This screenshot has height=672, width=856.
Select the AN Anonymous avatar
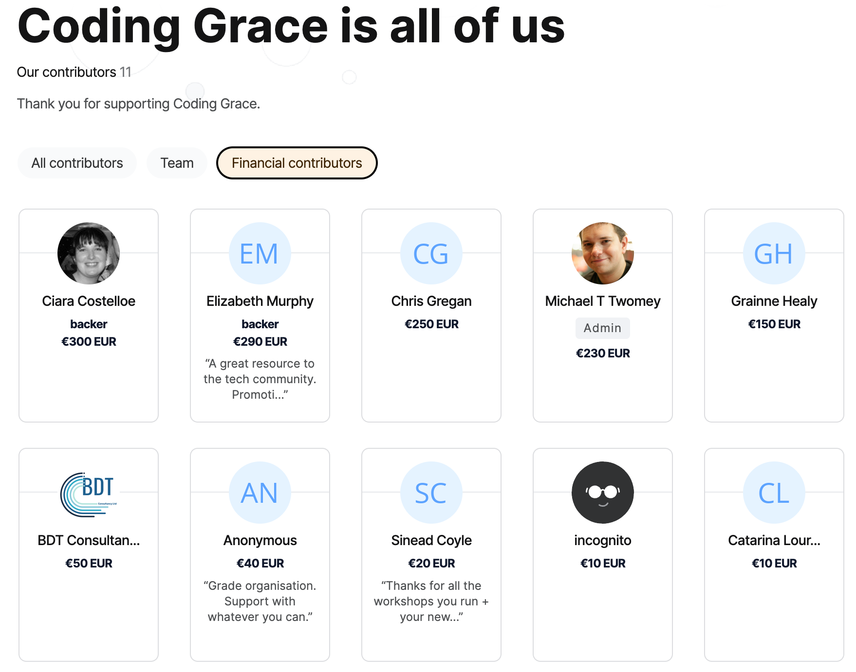point(260,493)
